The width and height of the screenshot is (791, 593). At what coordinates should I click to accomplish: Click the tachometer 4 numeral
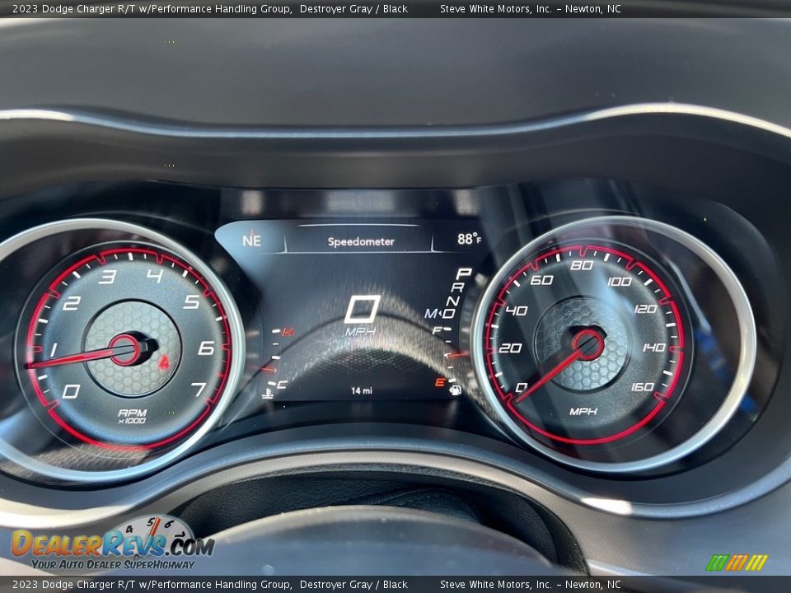(154, 275)
